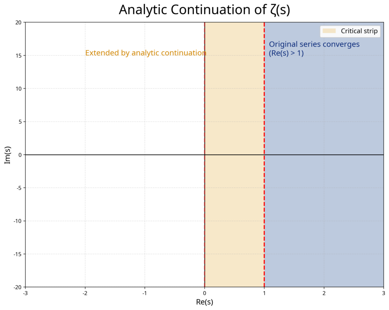Click the x-axis tick label "2"
This screenshot has width=389, height=310.
pyautogui.click(x=324, y=293)
